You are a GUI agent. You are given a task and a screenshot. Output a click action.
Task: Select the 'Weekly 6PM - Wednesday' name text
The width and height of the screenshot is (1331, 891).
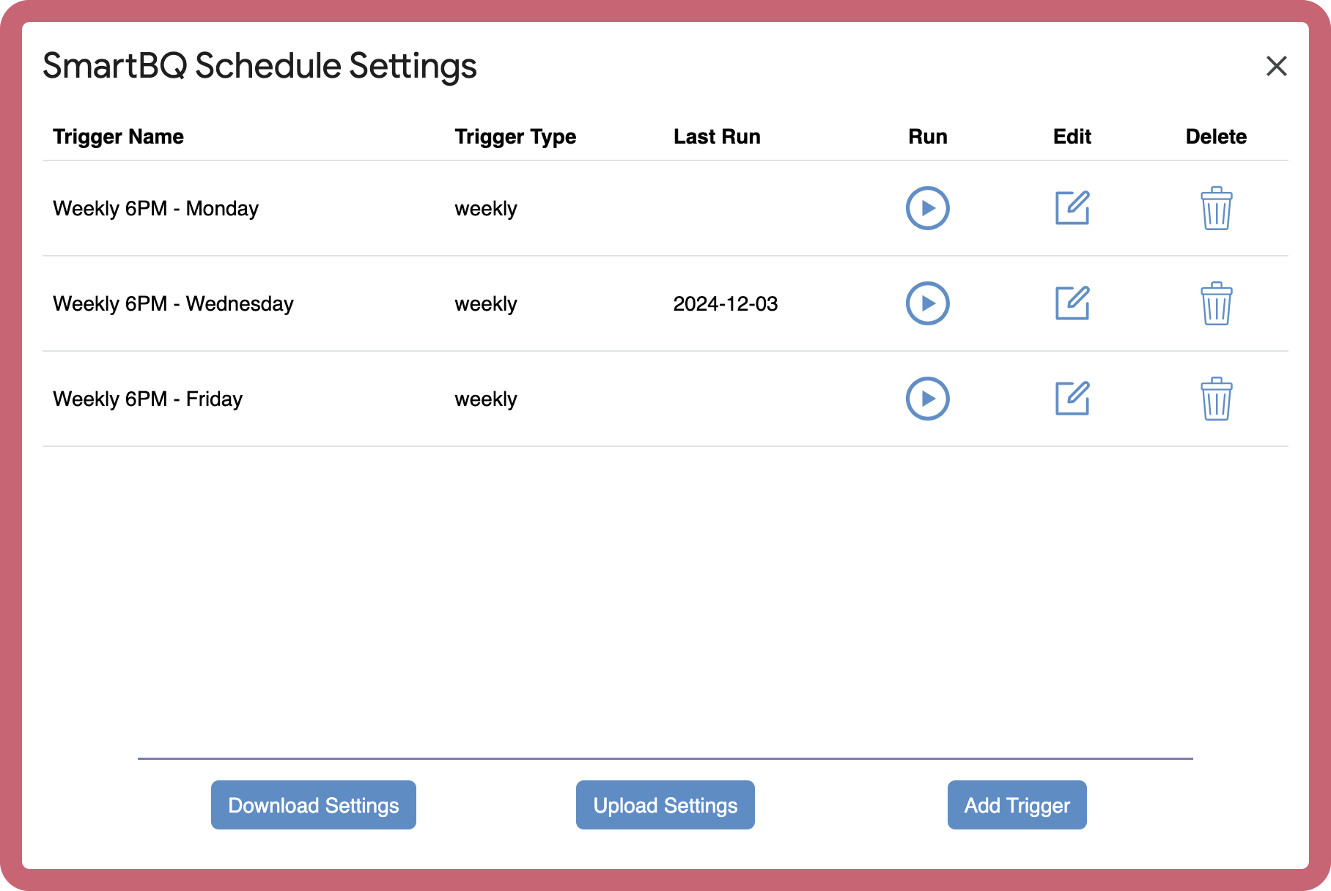[x=173, y=304]
